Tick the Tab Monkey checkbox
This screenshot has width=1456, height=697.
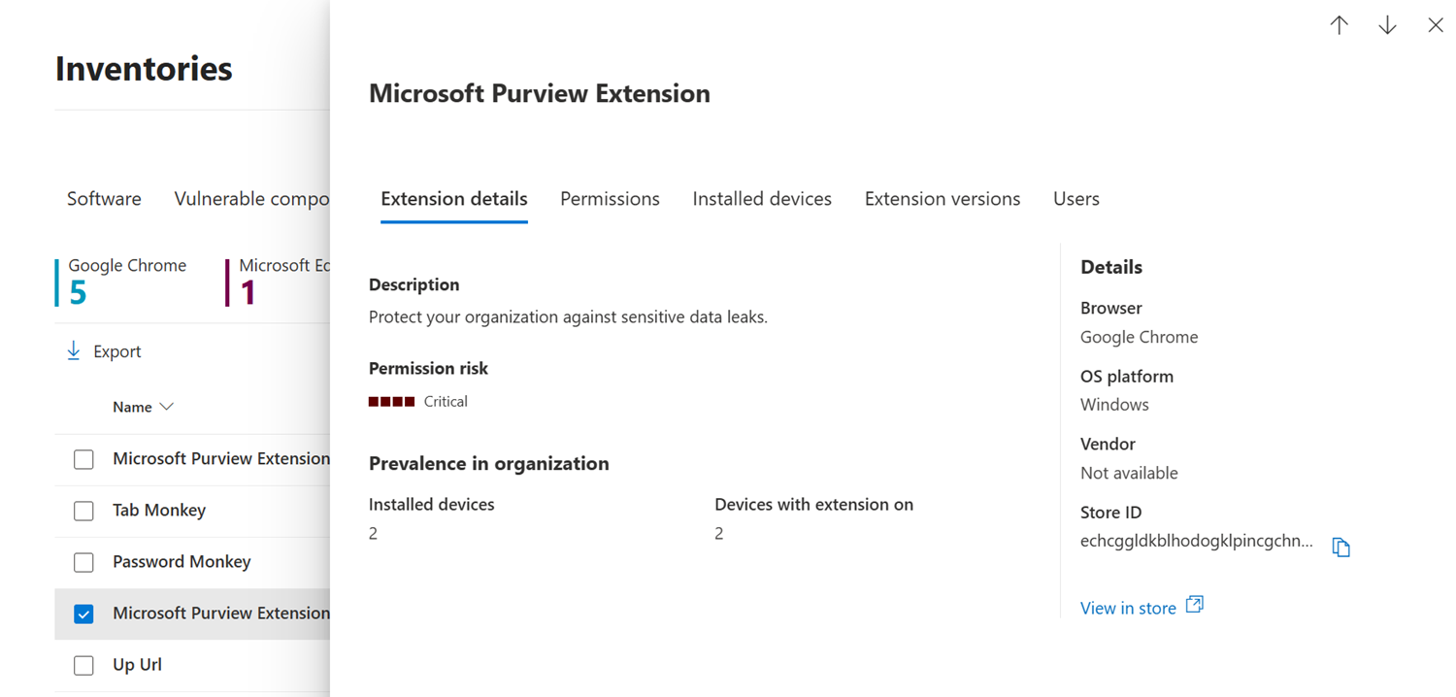[x=83, y=511]
